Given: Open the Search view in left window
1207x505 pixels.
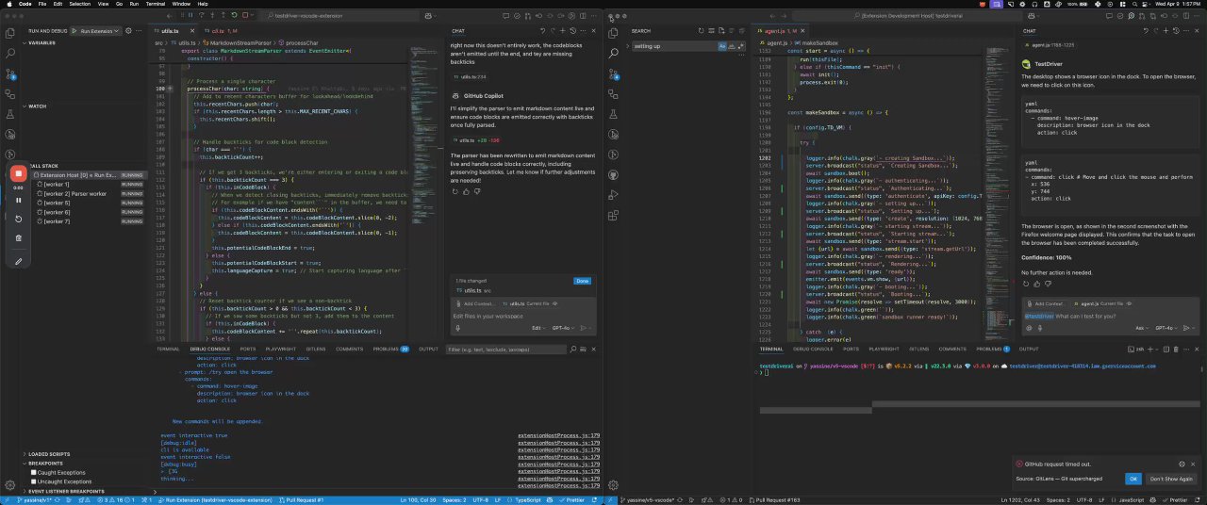Looking at the screenshot, I should coord(10,53).
